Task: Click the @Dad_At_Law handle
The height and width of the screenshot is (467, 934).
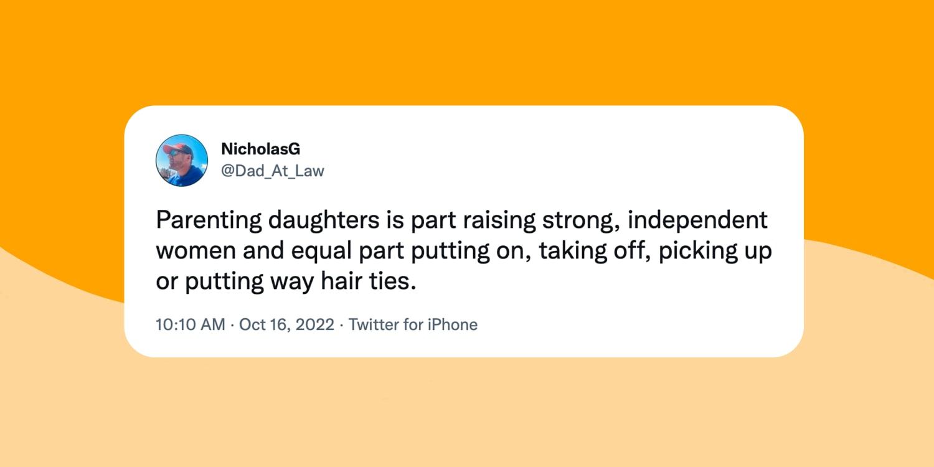Action: 272,171
